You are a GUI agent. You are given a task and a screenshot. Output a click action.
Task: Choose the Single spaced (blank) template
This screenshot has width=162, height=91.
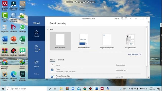[107, 41]
